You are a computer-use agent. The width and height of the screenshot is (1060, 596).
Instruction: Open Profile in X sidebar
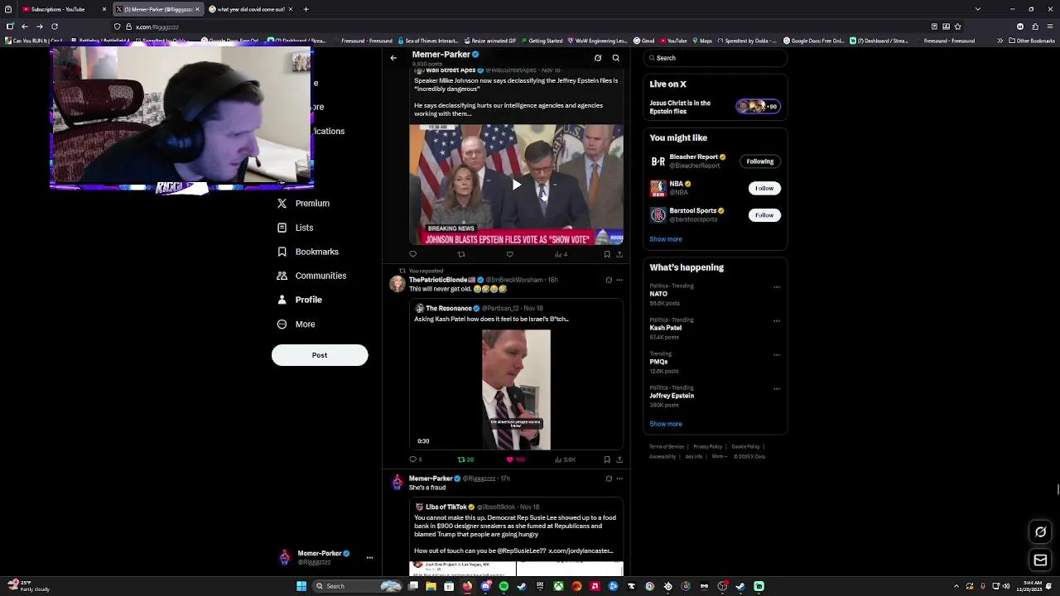point(300,300)
